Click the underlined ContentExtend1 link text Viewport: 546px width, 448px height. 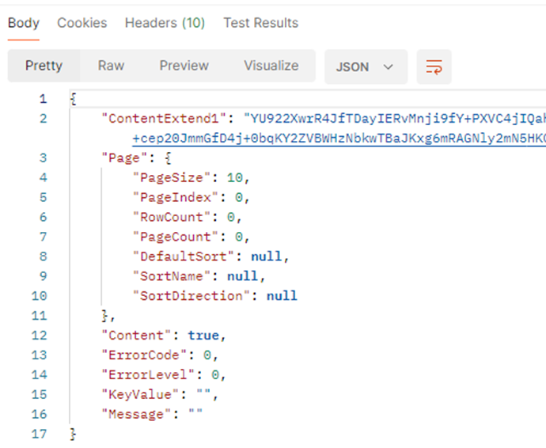point(339,139)
